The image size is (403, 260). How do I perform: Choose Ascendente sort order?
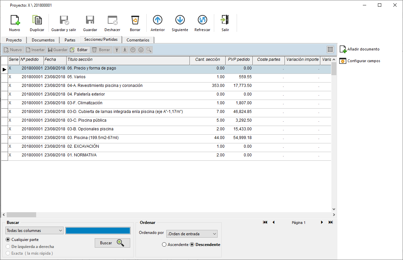pos(175,245)
